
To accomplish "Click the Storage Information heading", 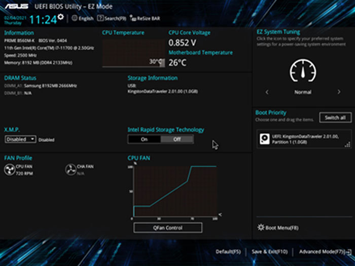I will click(x=153, y=78).
